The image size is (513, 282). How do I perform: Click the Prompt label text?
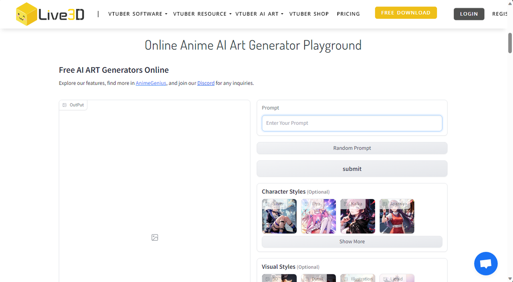(271, 108)
